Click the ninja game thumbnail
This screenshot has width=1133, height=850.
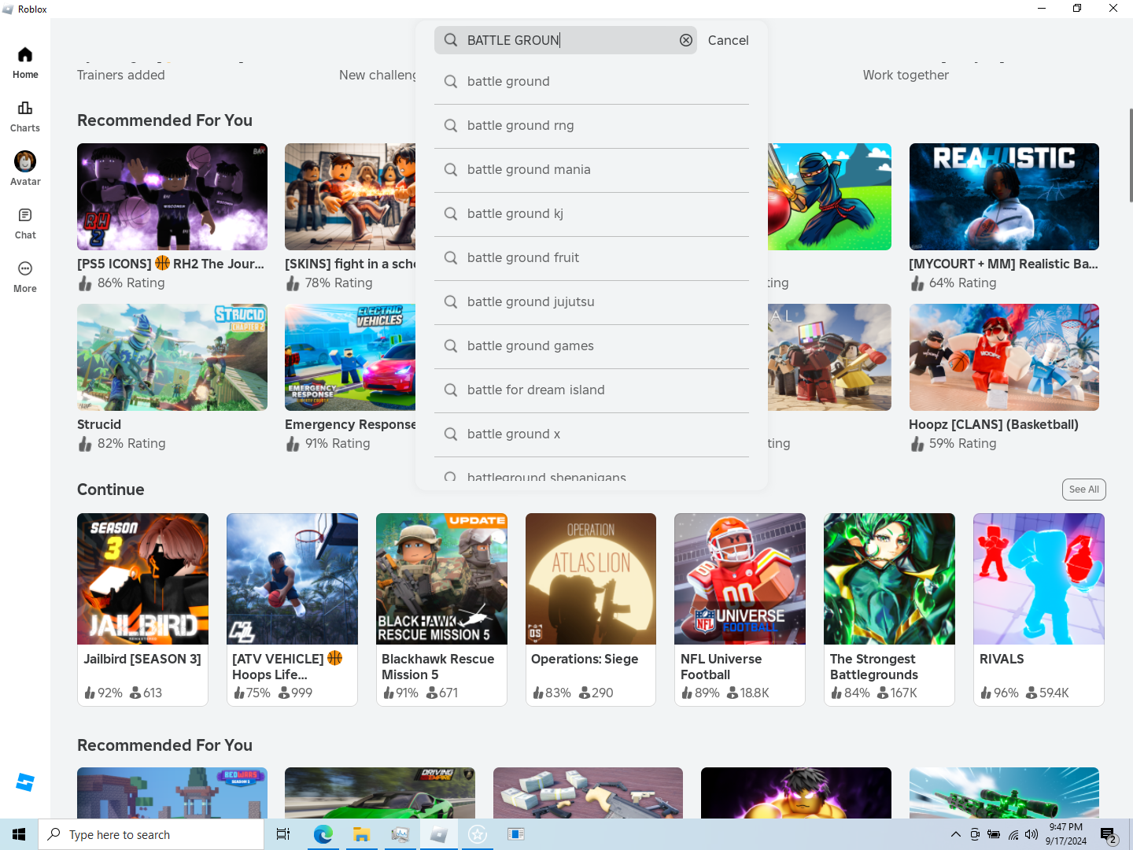pyautogui.click(x=829, y=197)
